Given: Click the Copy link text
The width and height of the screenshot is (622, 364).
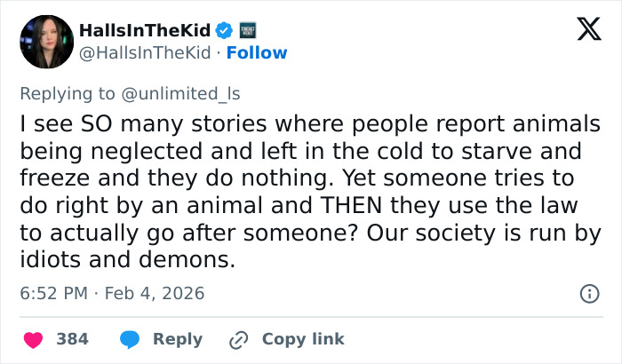Looking at the screenshot, I should [303, 339].
